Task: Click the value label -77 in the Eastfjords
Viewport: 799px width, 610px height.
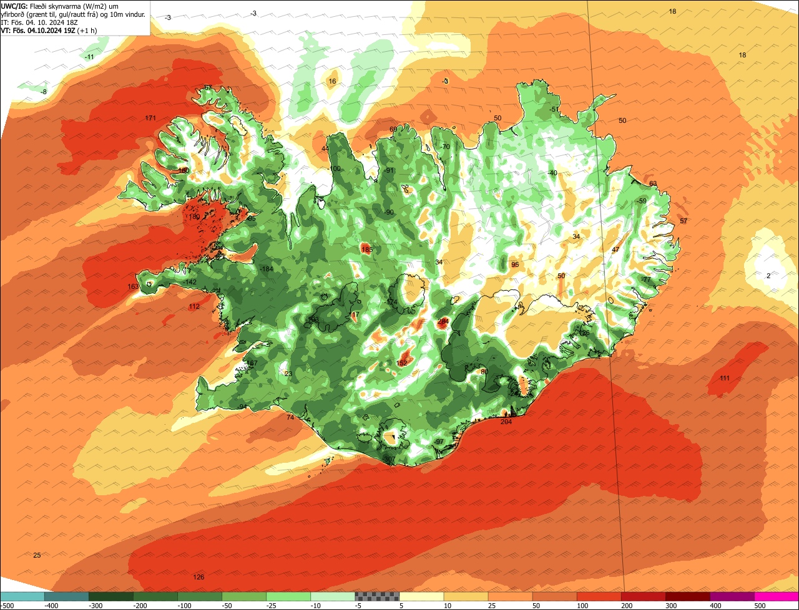Action: [646, 279]
